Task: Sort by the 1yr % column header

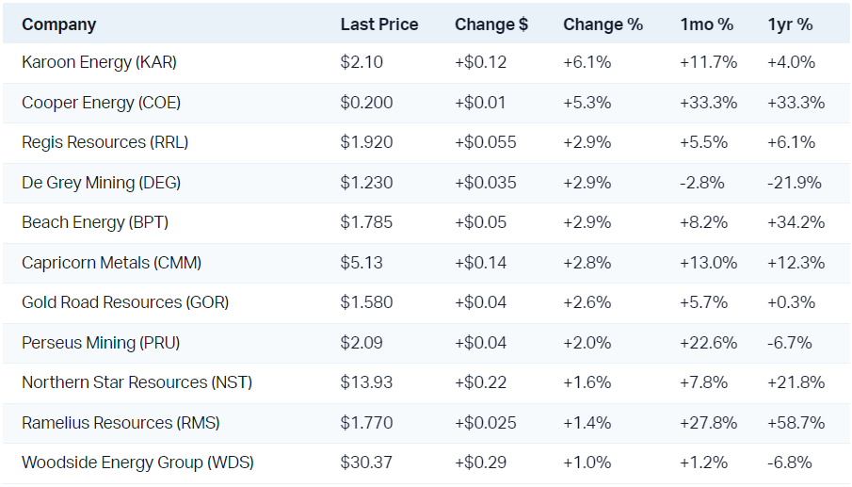Action: 790,24
